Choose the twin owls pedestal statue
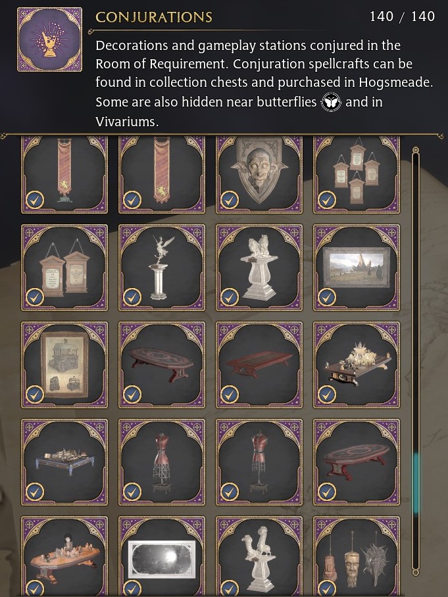This screenshot has width=448, height=597. pos(259,268)
